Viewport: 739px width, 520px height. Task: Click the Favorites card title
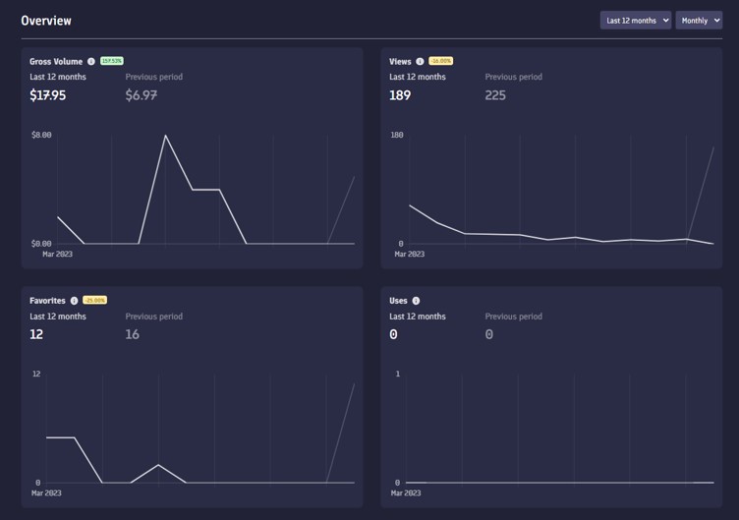pos(47,301)
